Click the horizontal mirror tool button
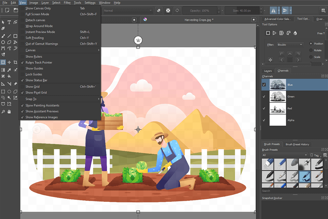The width and height of the screenshot is (328, 219). point(273,10)
